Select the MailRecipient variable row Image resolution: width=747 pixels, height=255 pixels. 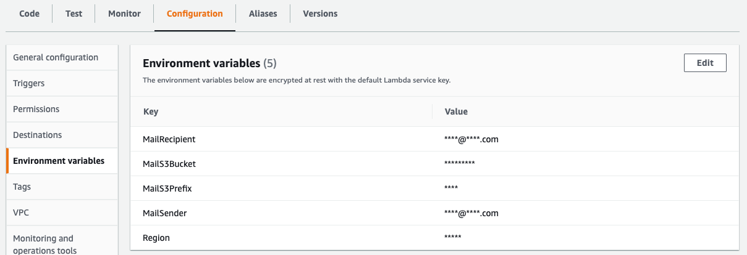[x=434, y=139]
